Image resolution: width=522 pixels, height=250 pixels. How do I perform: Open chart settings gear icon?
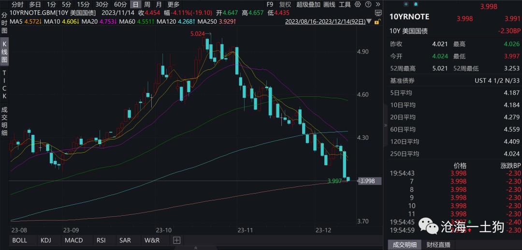pyautogui.click(x=357, y=4)
